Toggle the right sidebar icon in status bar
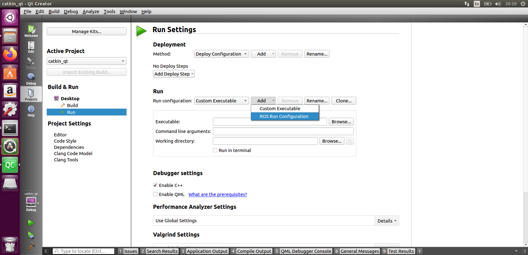528x255 pixels. (524, 251)
